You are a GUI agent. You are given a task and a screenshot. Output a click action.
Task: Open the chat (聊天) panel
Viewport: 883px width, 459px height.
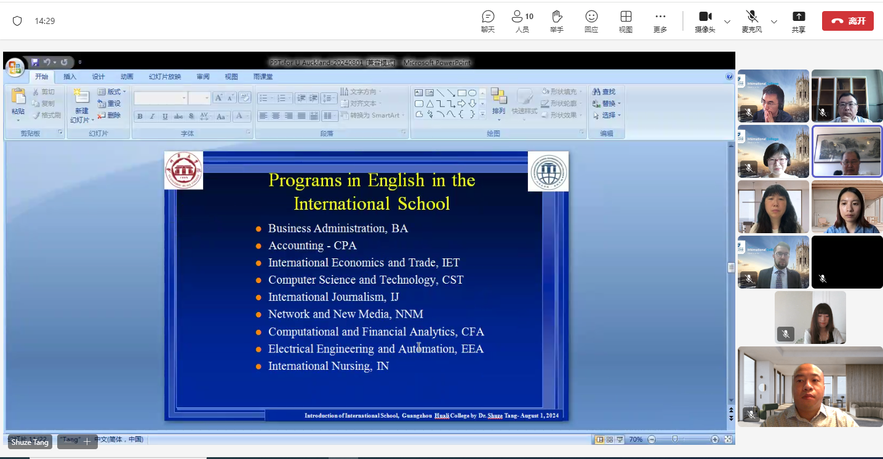(488, 21)
